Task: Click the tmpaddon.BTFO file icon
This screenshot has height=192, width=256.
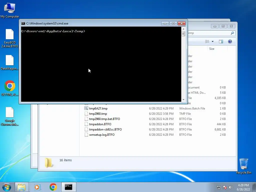Action: coord(86,124)
